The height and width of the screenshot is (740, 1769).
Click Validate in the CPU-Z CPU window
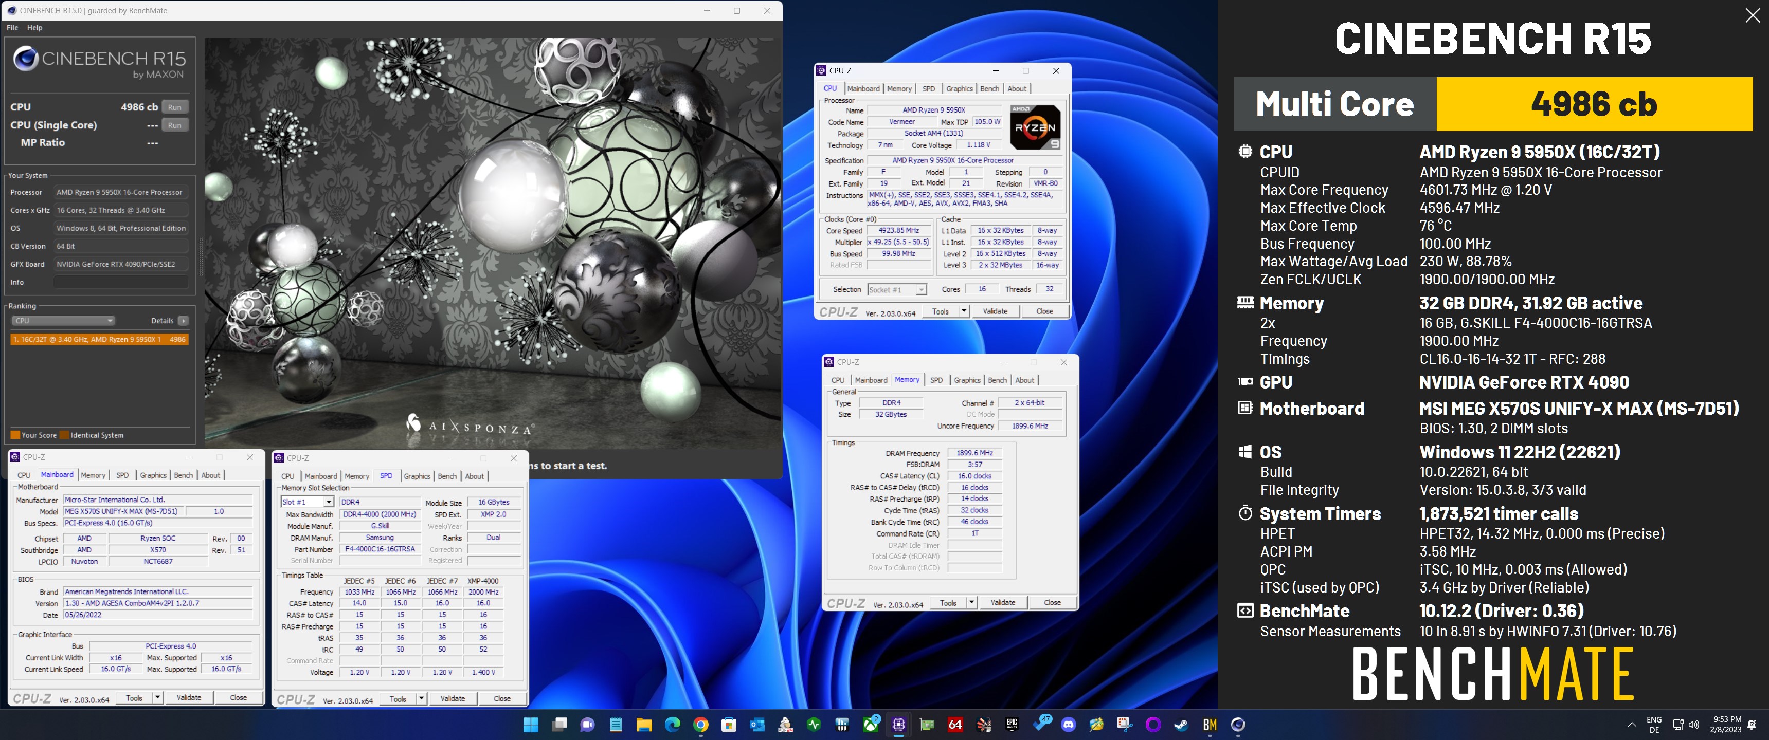(995, 311)
